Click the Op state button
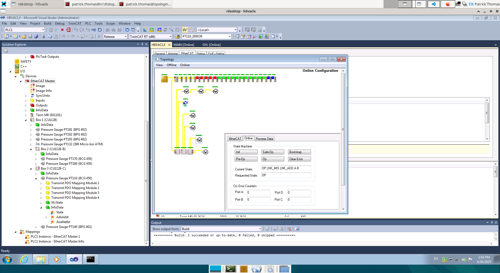The width and height of the screenshot is (500, 273). 273,159
